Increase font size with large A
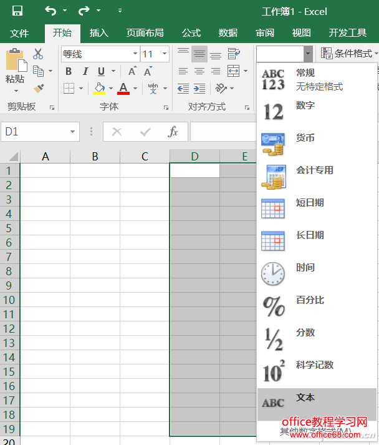Viewport: 379px width, 445px height. coord(132,71)
